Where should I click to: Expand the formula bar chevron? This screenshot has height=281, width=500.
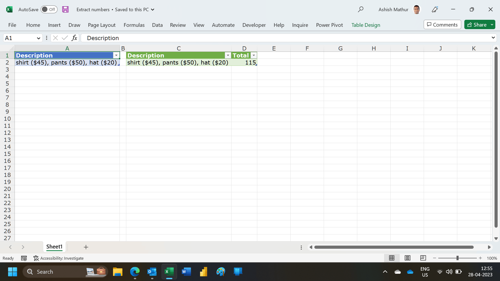[493, 38]
